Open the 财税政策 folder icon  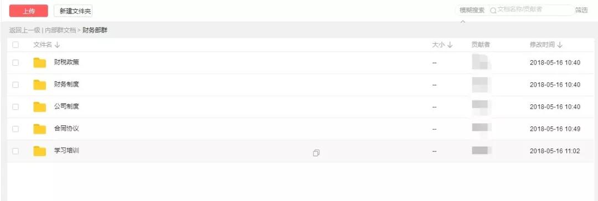40,62
